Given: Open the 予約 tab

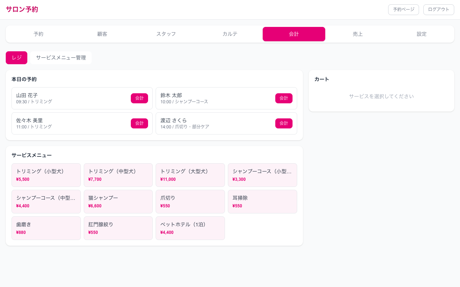Looking at the screenshot, I should click(38, 34).
